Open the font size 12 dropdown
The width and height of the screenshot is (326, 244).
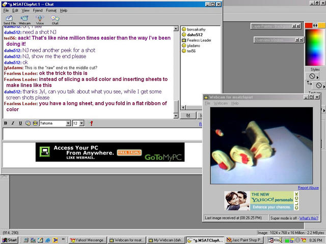click(81, 123)
